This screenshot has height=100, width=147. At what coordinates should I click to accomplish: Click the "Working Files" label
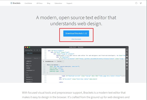coord(29,50)
